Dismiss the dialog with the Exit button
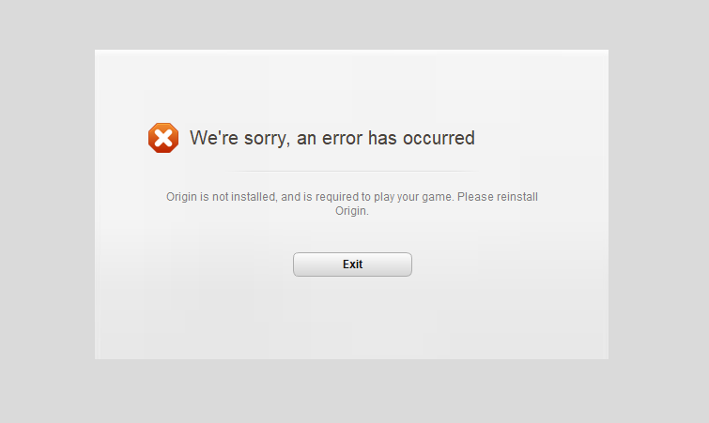 pos(352,264)
